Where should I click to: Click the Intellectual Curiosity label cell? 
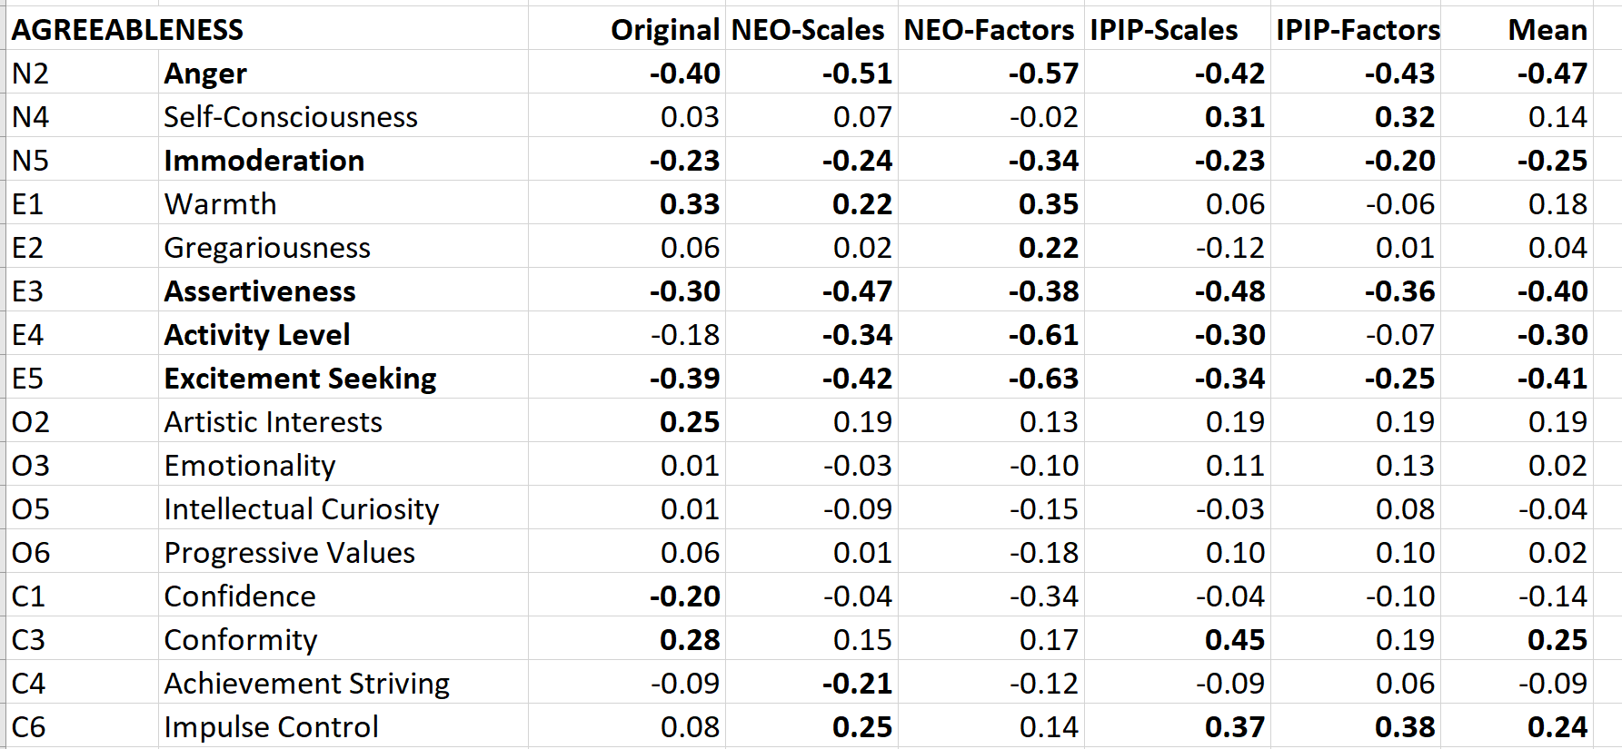(302, 509)
